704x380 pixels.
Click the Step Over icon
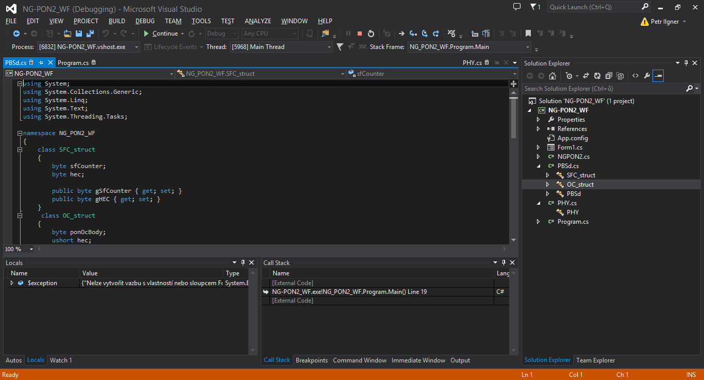[x=425, y=34]
